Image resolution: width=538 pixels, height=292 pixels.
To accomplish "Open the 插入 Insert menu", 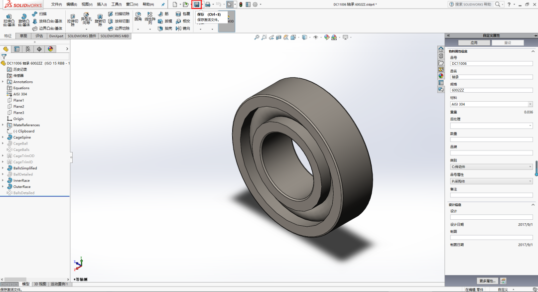I will pos(102,4).
